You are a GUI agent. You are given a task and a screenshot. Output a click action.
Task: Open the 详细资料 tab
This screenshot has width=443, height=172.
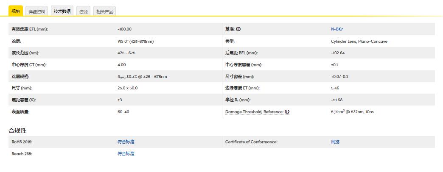coord(37,12)
